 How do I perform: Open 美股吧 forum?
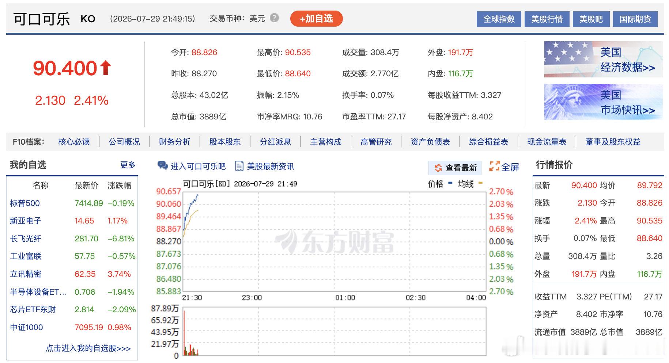click(x=591, y=19)
